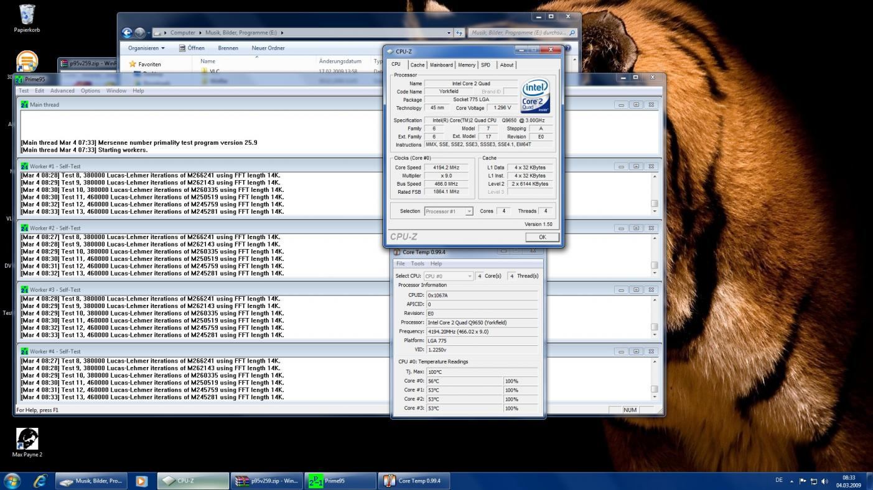
Task: Click the Main thread child window icon
Action: (24, 104)
